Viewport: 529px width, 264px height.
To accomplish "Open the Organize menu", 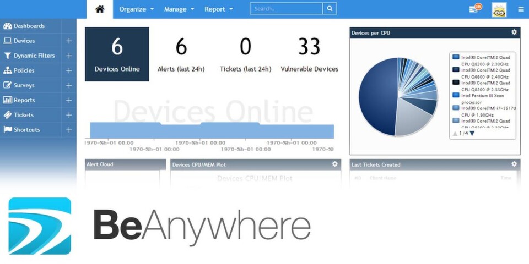I will [136, 9].
